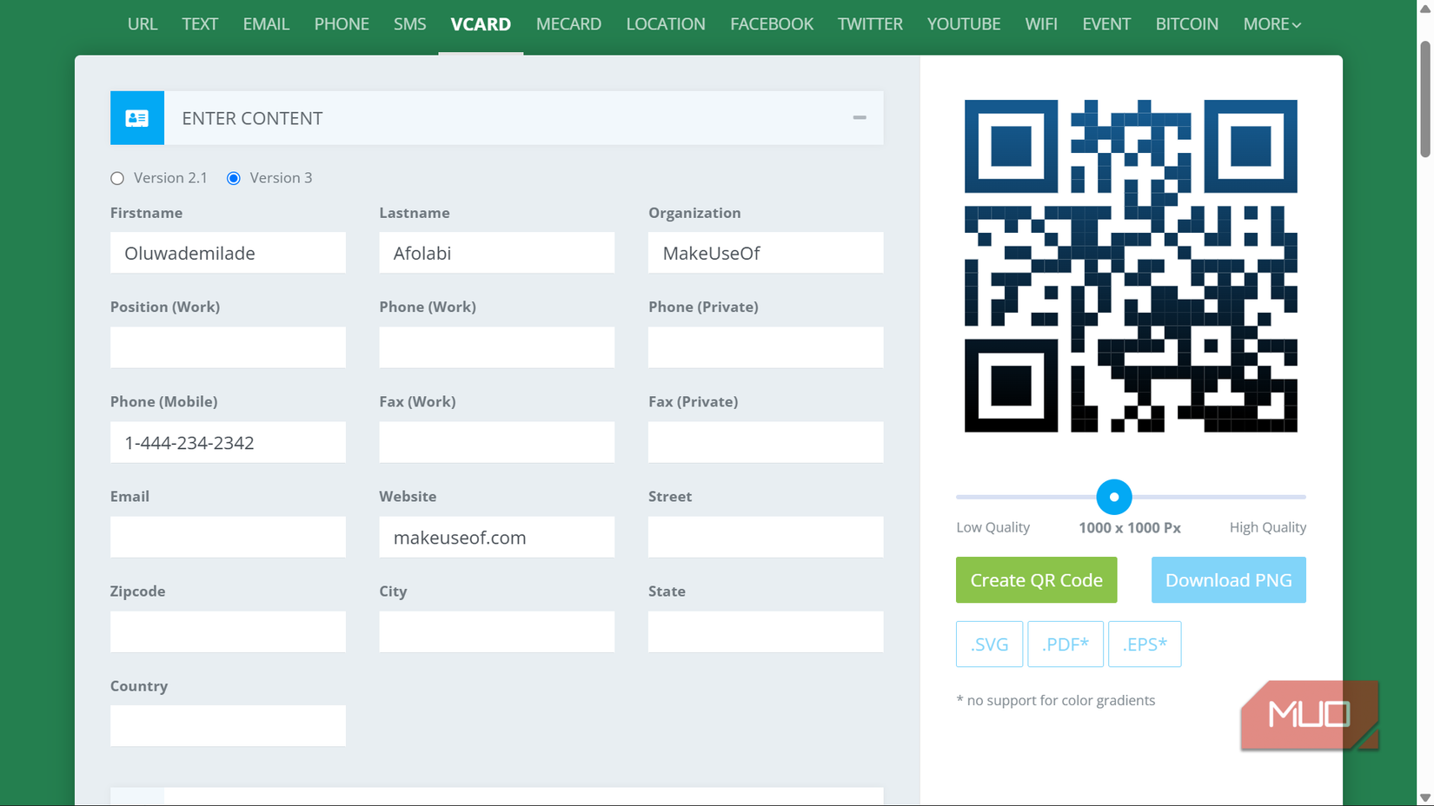Focus the Organization field containing MakeUseOf
Viewport: 1434px width, 806px height.
766,253
